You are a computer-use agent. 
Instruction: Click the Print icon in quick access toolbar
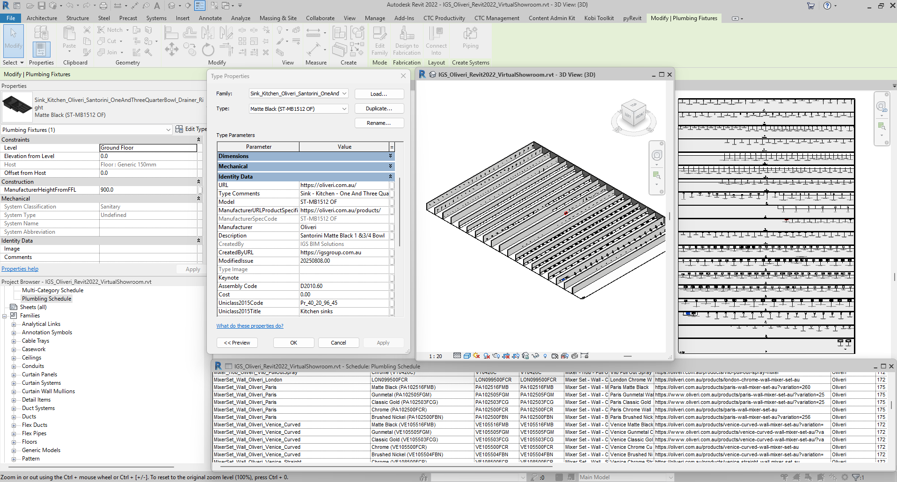tap(103, 6)
